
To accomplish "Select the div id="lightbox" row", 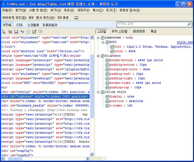I will 46,97.
